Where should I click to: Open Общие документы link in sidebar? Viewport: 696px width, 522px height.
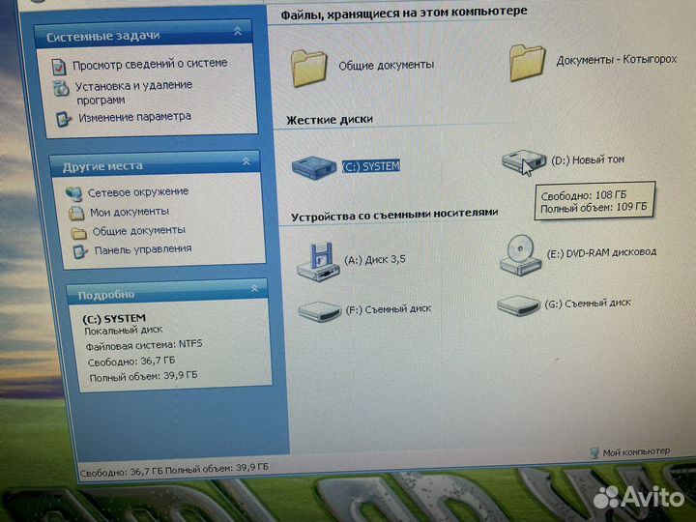point(138,230)
